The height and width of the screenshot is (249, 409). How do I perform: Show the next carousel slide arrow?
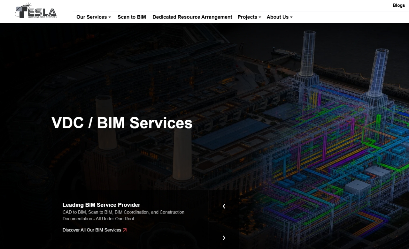pos(224,238)
